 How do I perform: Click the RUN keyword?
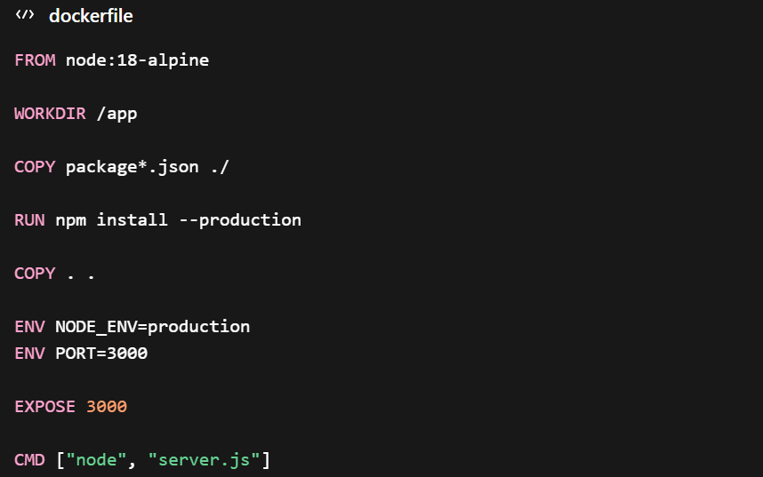point(29,220)
